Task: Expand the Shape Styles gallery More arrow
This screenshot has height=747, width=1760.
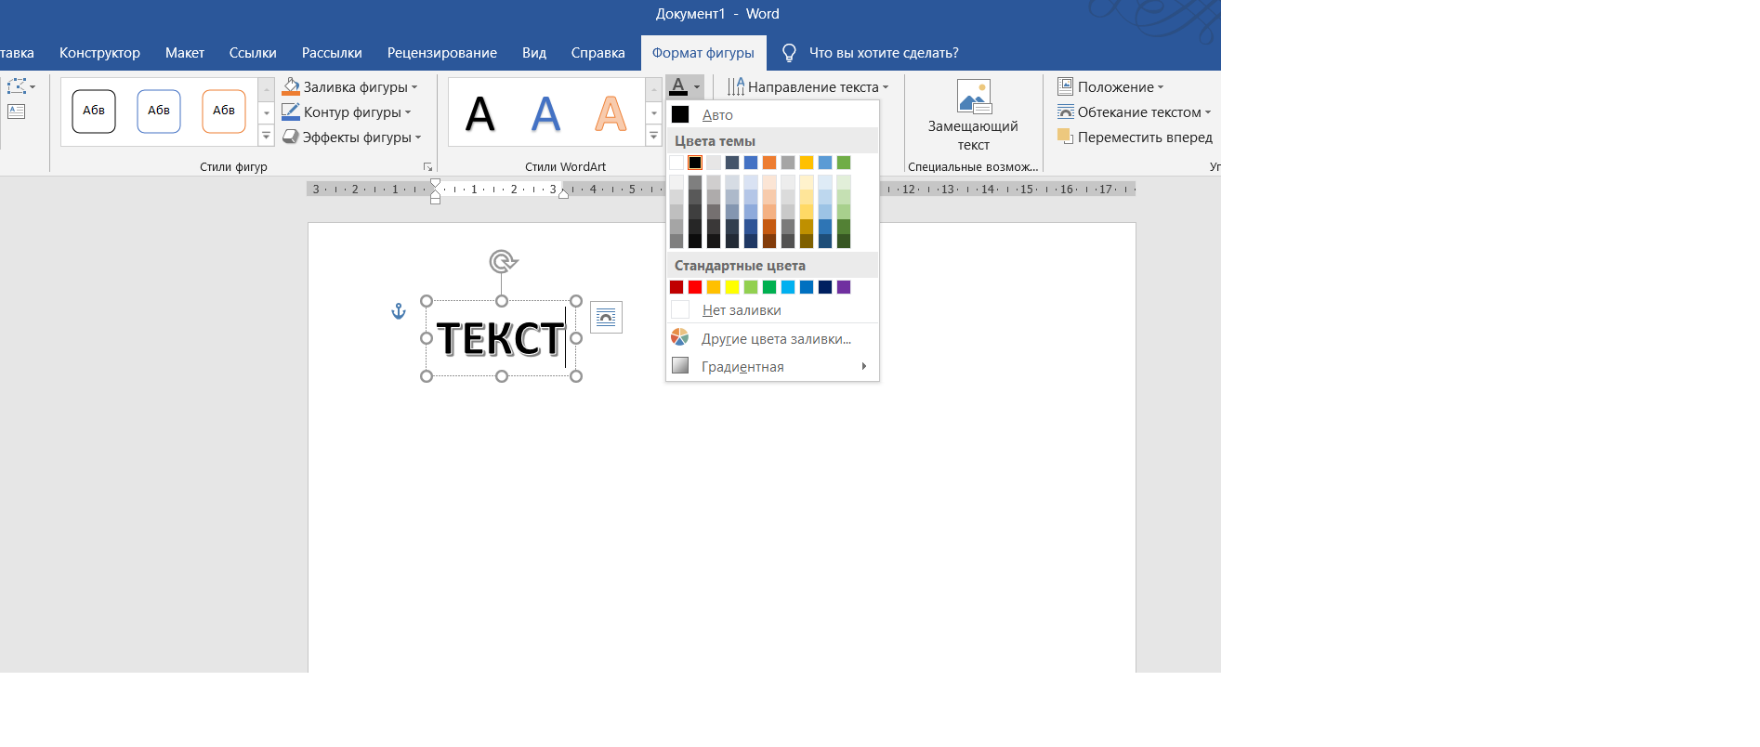Action: (266, 136)
